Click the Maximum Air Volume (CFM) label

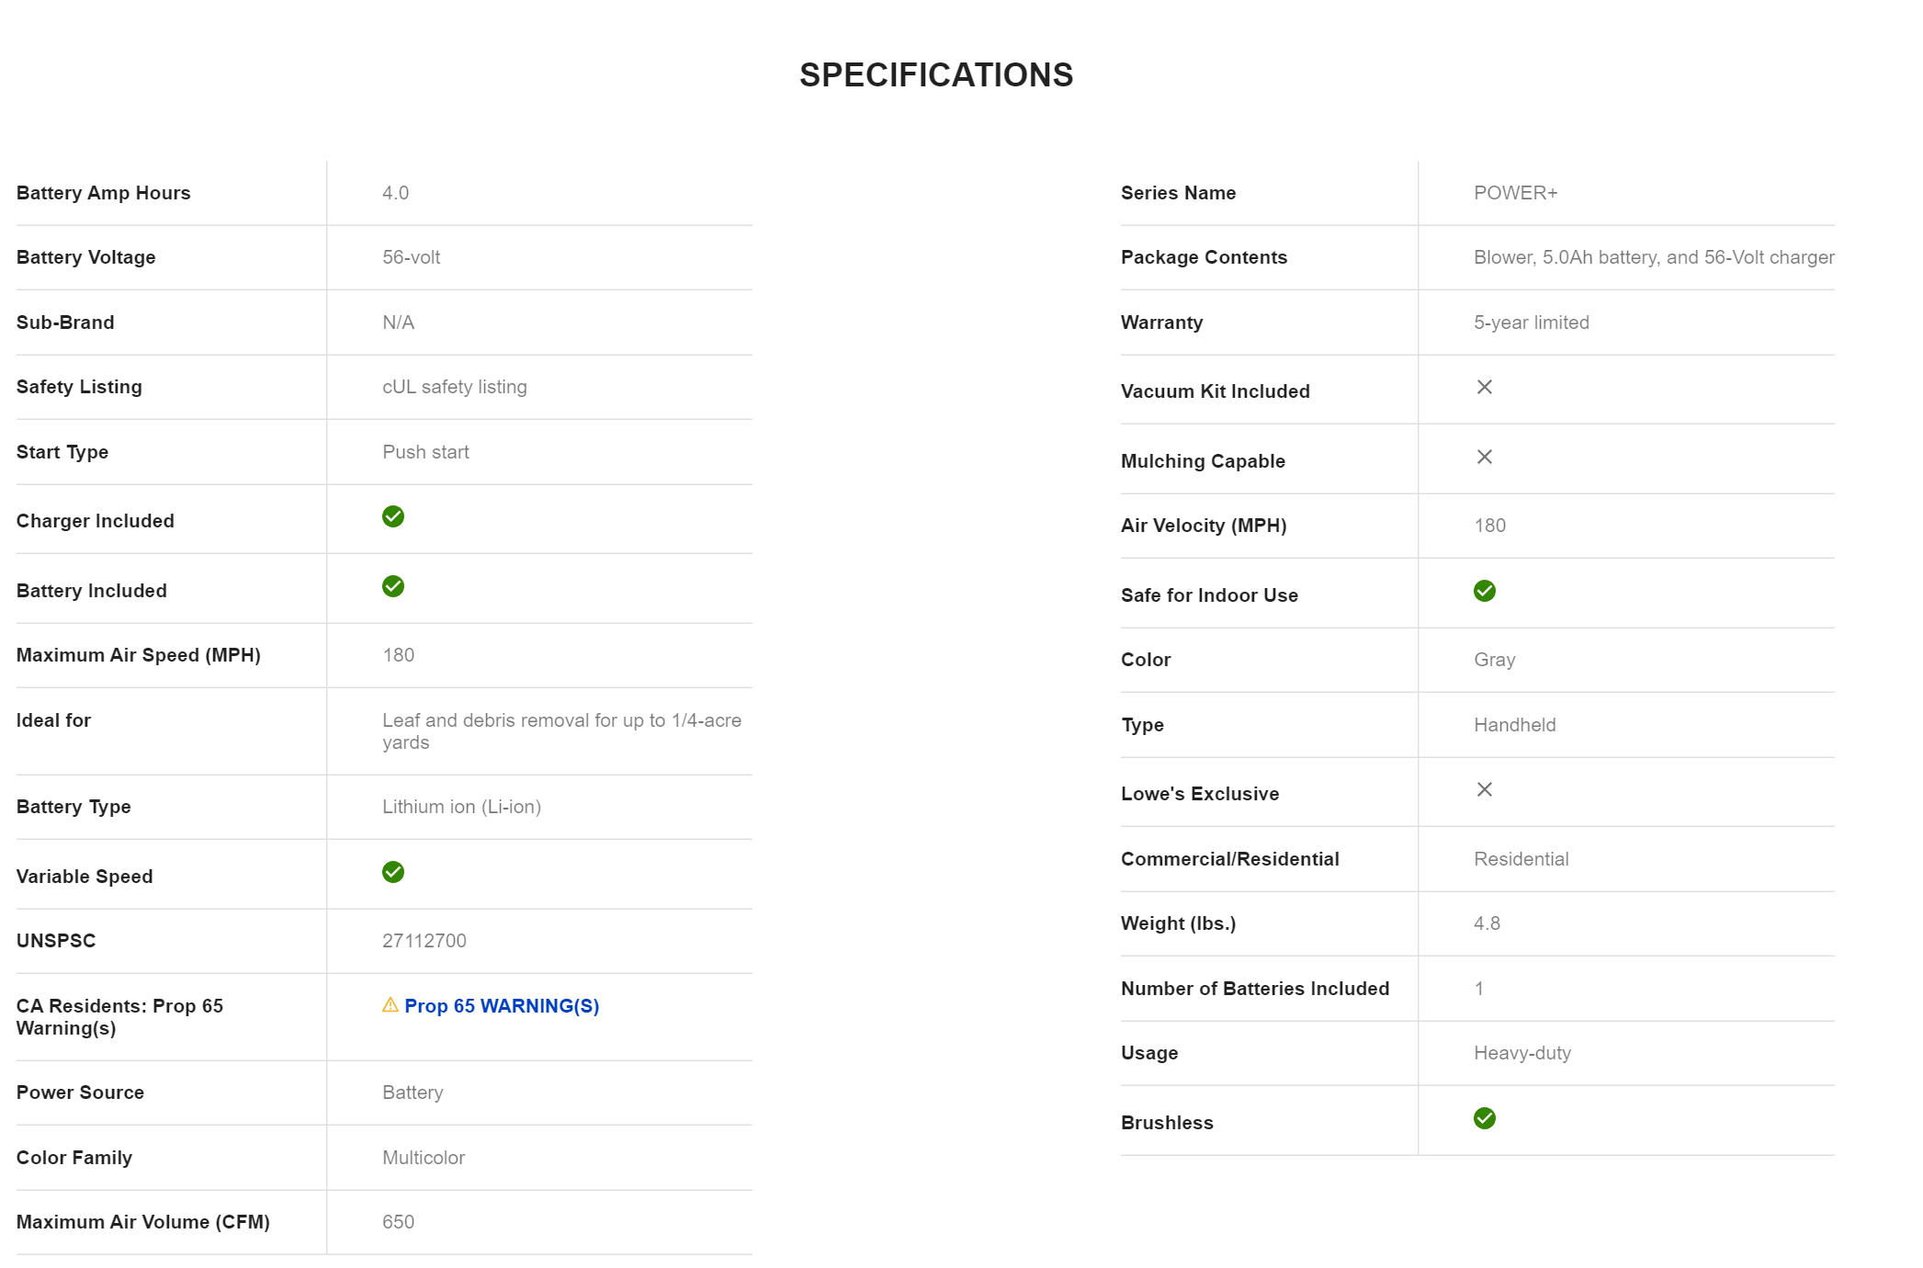click(143, 1222)
